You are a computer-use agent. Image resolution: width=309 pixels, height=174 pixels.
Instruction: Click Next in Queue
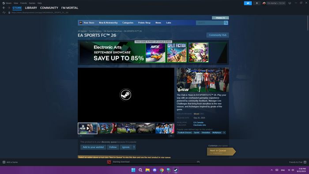(x=221, y=151)
